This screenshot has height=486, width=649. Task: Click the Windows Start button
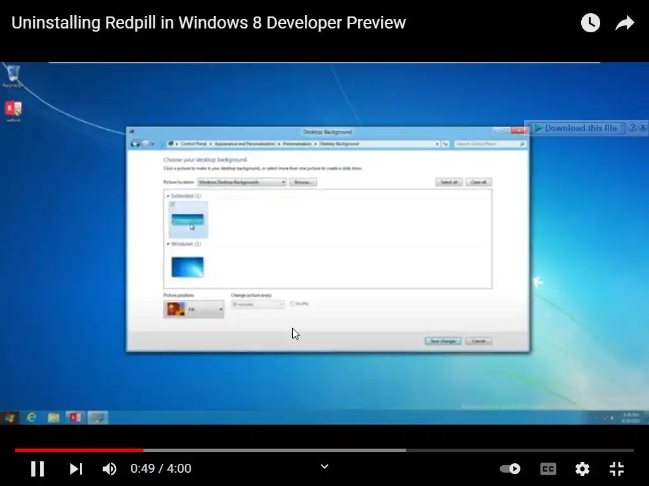(10, 418)
